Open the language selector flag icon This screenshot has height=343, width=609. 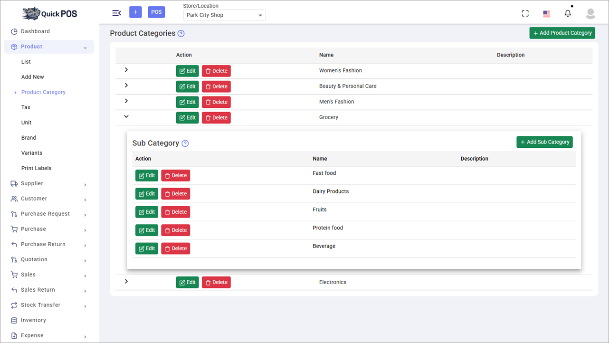coord(546,13)
